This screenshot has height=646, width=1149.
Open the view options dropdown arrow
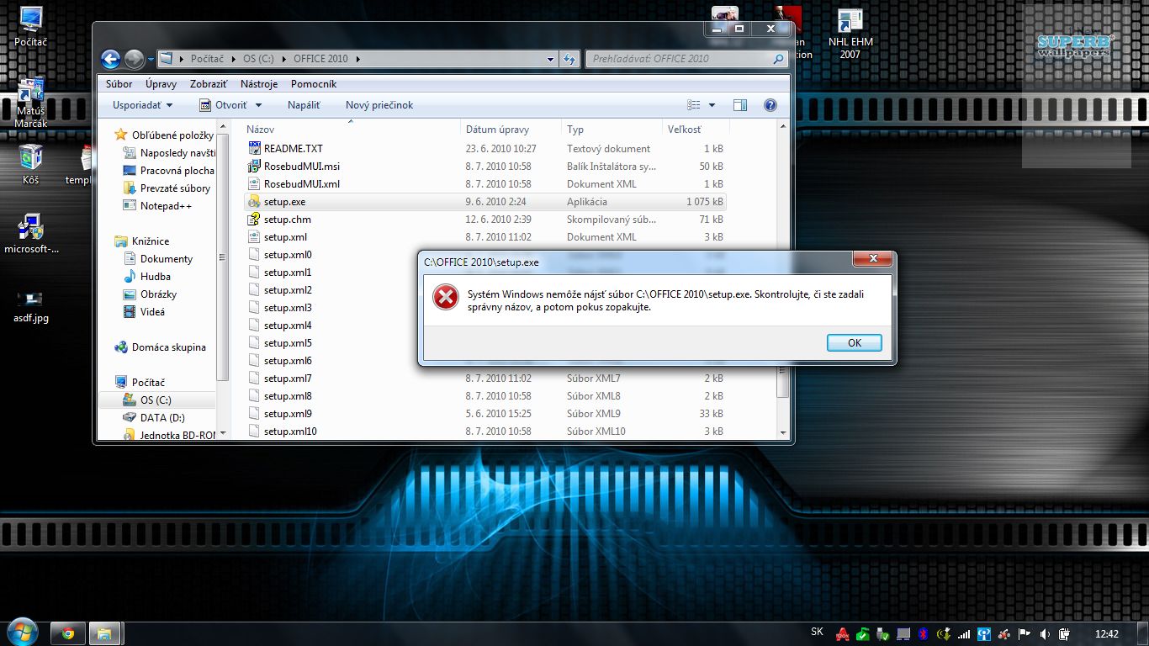(x=712, y=105)
